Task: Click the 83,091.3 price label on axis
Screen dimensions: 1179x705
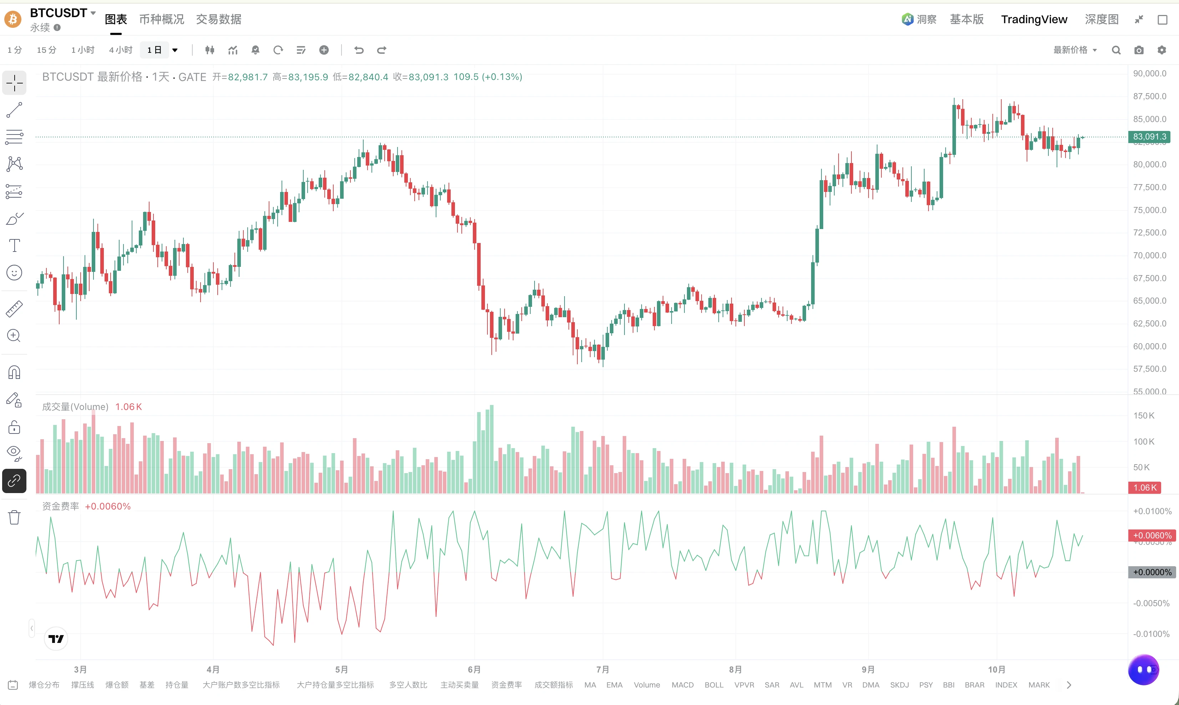Action: point(1149,137)
